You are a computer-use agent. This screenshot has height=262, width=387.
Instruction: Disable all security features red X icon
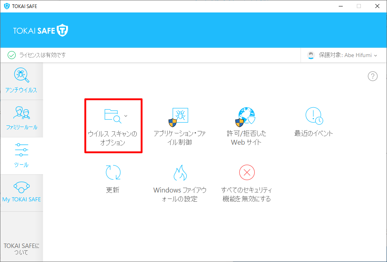click(247, 173)
